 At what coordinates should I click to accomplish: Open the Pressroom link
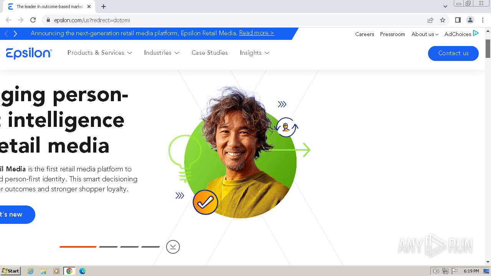click(392, 34)
